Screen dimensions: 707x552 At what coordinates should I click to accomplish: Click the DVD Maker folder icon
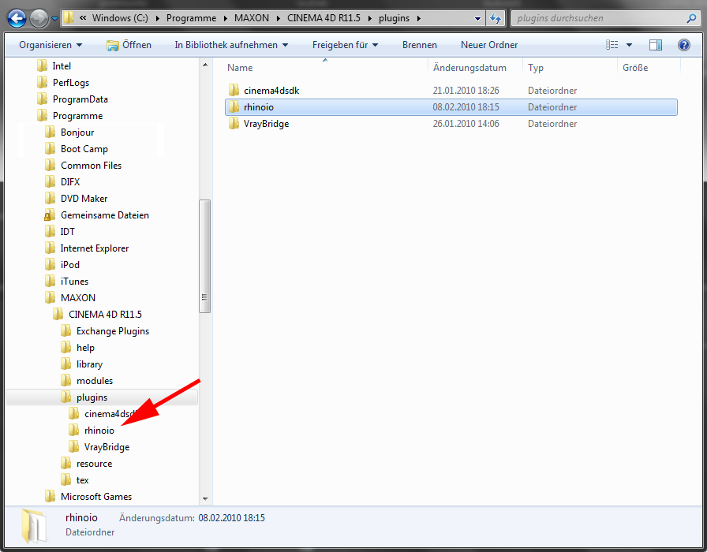(x=50, y=199)
